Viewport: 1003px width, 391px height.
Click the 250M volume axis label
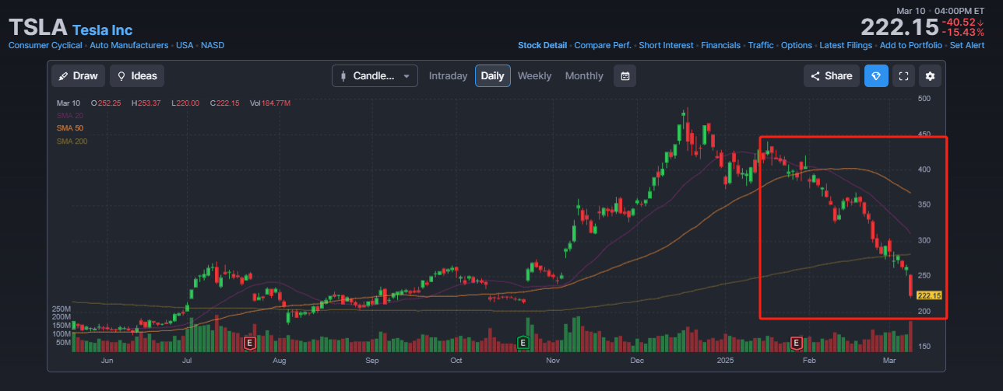click(x=62, y=309)
